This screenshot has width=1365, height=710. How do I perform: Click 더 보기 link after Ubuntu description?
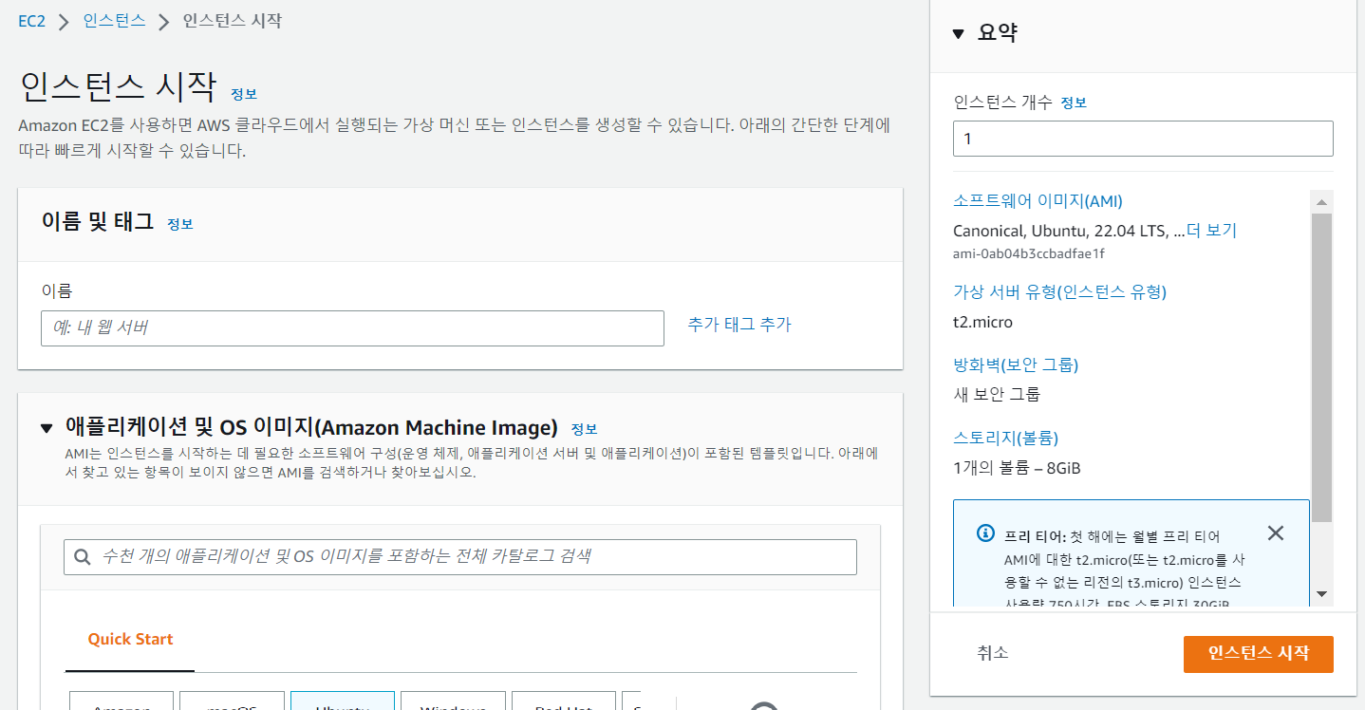click(1212, 231)
